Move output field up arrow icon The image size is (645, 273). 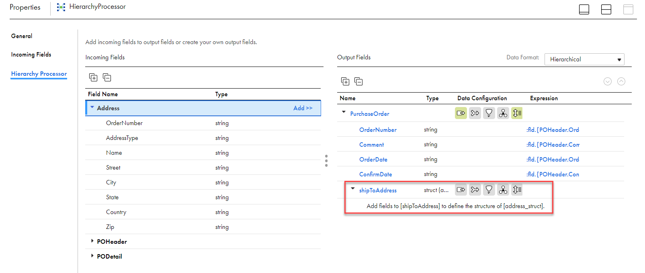[621, 81]
